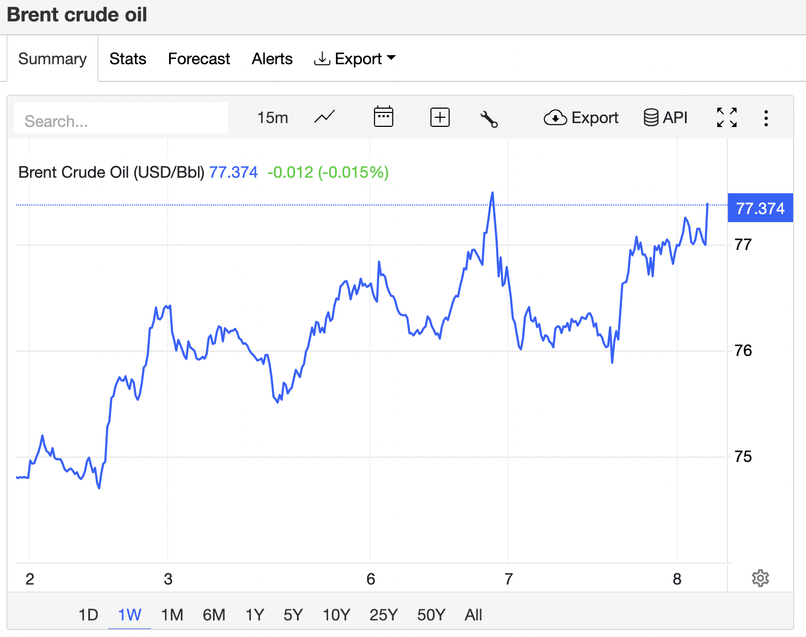Switch to the Summary tab
The width and height of the screenshot is (806, 637).
coord(52,58)
